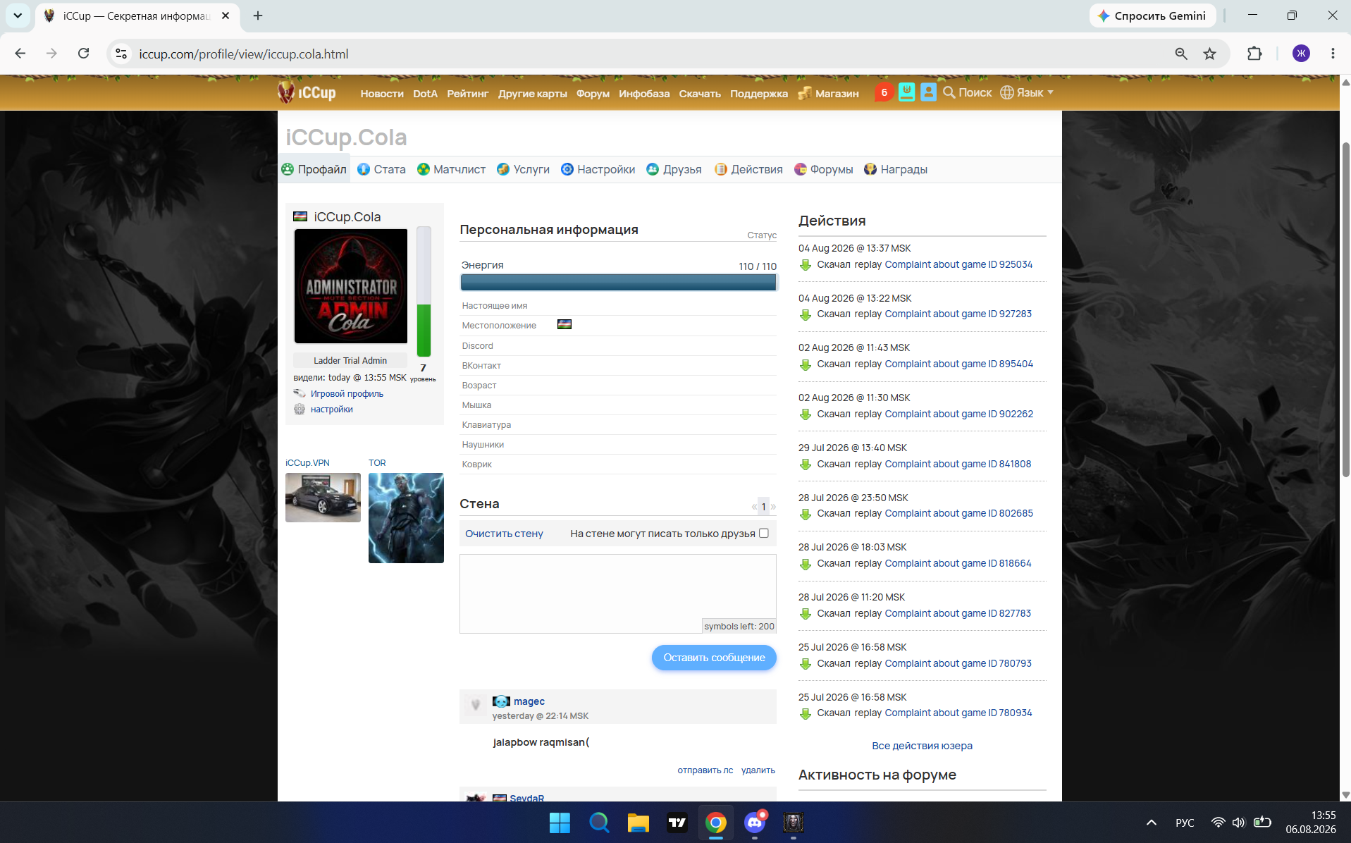Viewport: 1351px width, 843px height.
Task: Open Discord from the taskbar
Action: pos(755,822)
